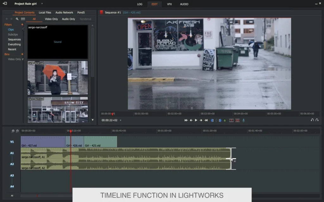Select the Girl - 424.vid thumbnail
324x202 pixels.
[x=58, y=78]
